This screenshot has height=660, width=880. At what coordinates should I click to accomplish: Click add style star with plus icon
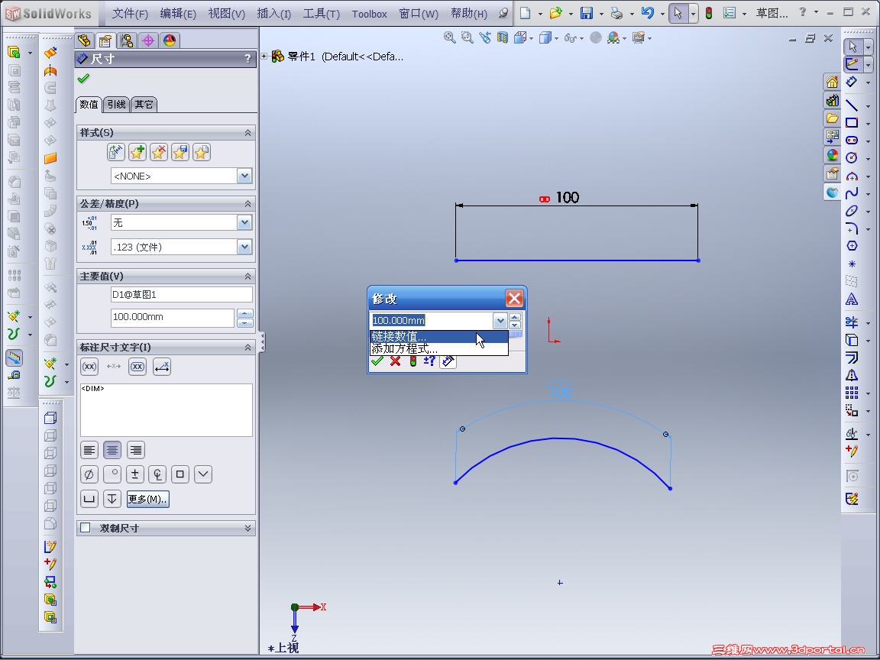pos(137,152)
